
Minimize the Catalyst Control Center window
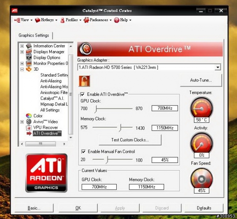[201, 11]
